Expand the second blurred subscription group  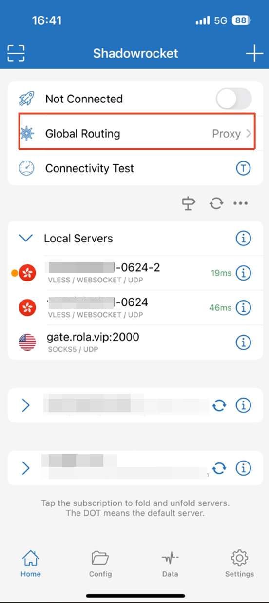click(x=26, y=468)
